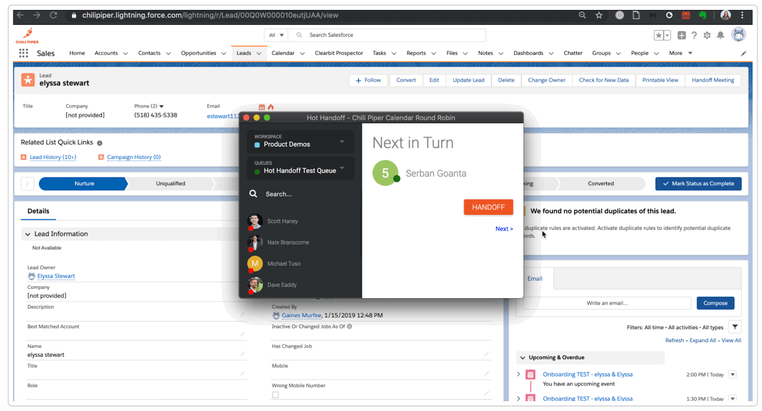Open the Salesforce Setup gear
Screen dimensions: 762x411
point(707,35)
